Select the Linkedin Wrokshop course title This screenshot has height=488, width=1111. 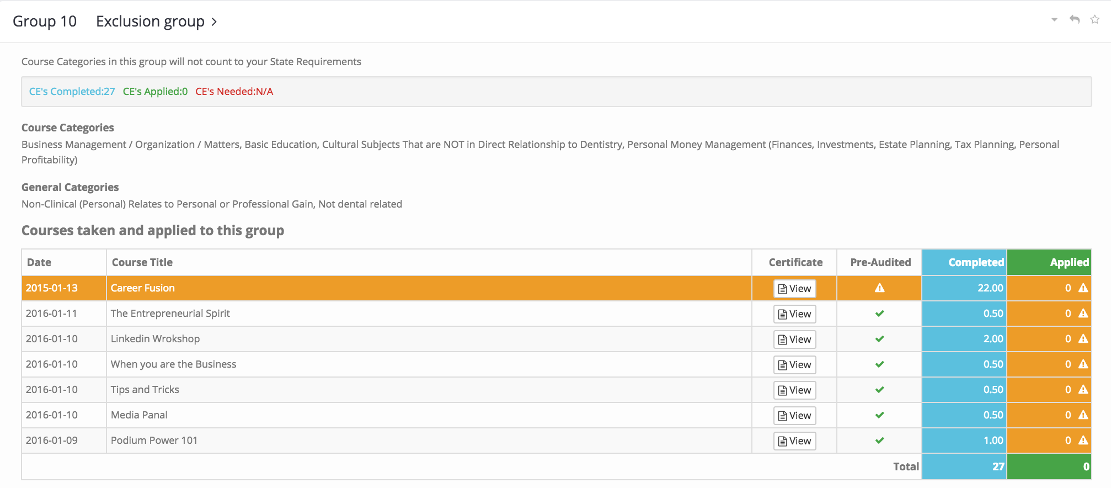tap(155, 339)
